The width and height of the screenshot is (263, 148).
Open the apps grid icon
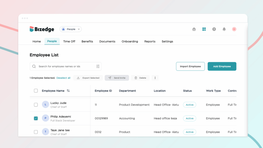point(204,29)
